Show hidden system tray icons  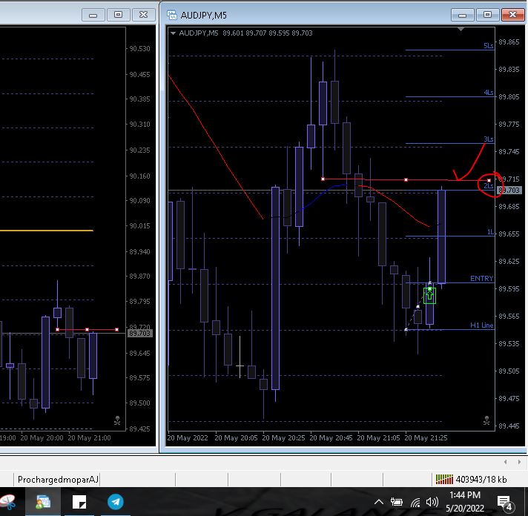point(380,502)
